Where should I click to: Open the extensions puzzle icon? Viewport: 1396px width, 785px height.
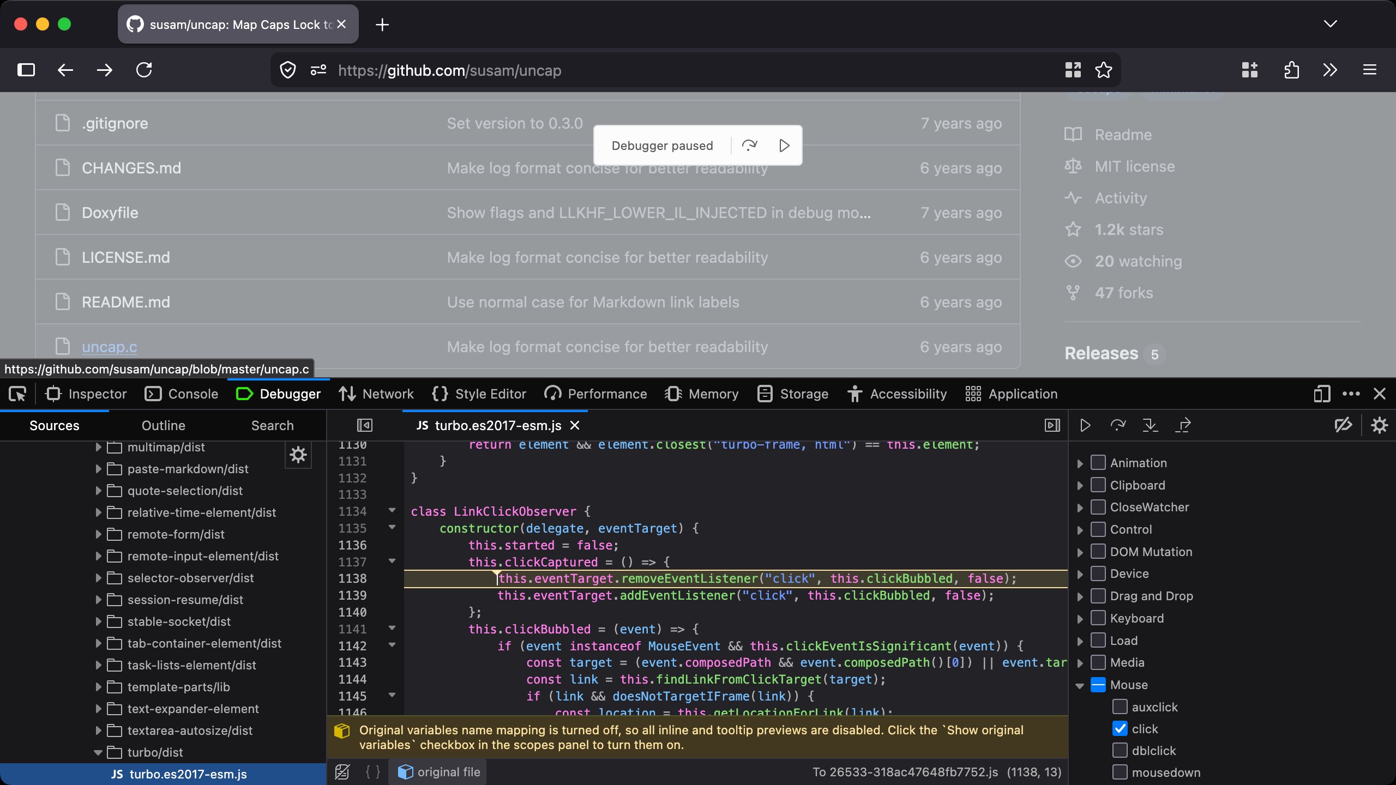(1291, 70)
